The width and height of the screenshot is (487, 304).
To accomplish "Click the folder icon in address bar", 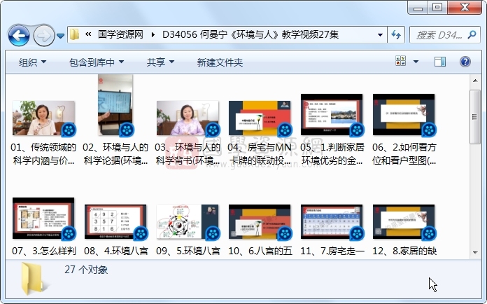I will pyautogui.click(x=75, y=34).
